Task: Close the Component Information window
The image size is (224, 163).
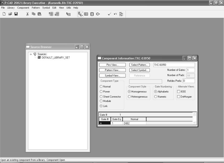Action: tap(195, 58)
